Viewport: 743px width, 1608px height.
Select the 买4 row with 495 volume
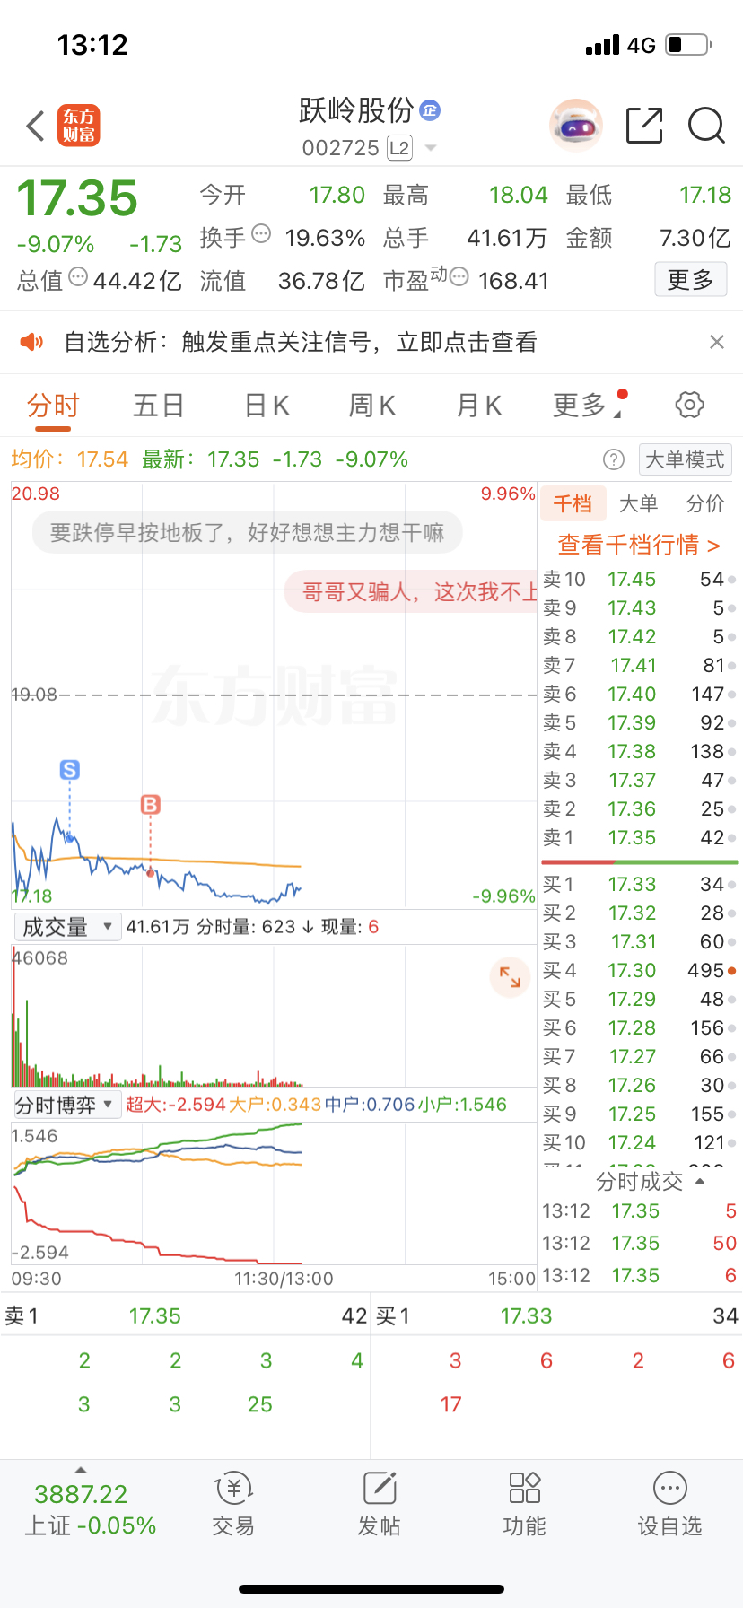pyautogui.click(x=639, y=971)
